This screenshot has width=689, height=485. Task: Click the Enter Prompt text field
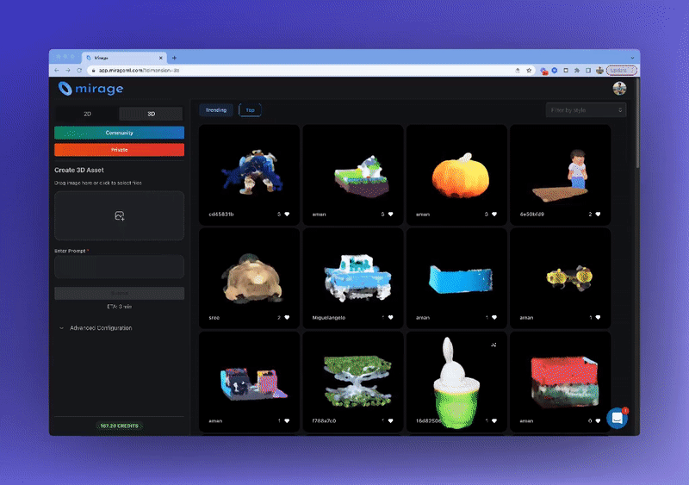click(x=119, y=266)
